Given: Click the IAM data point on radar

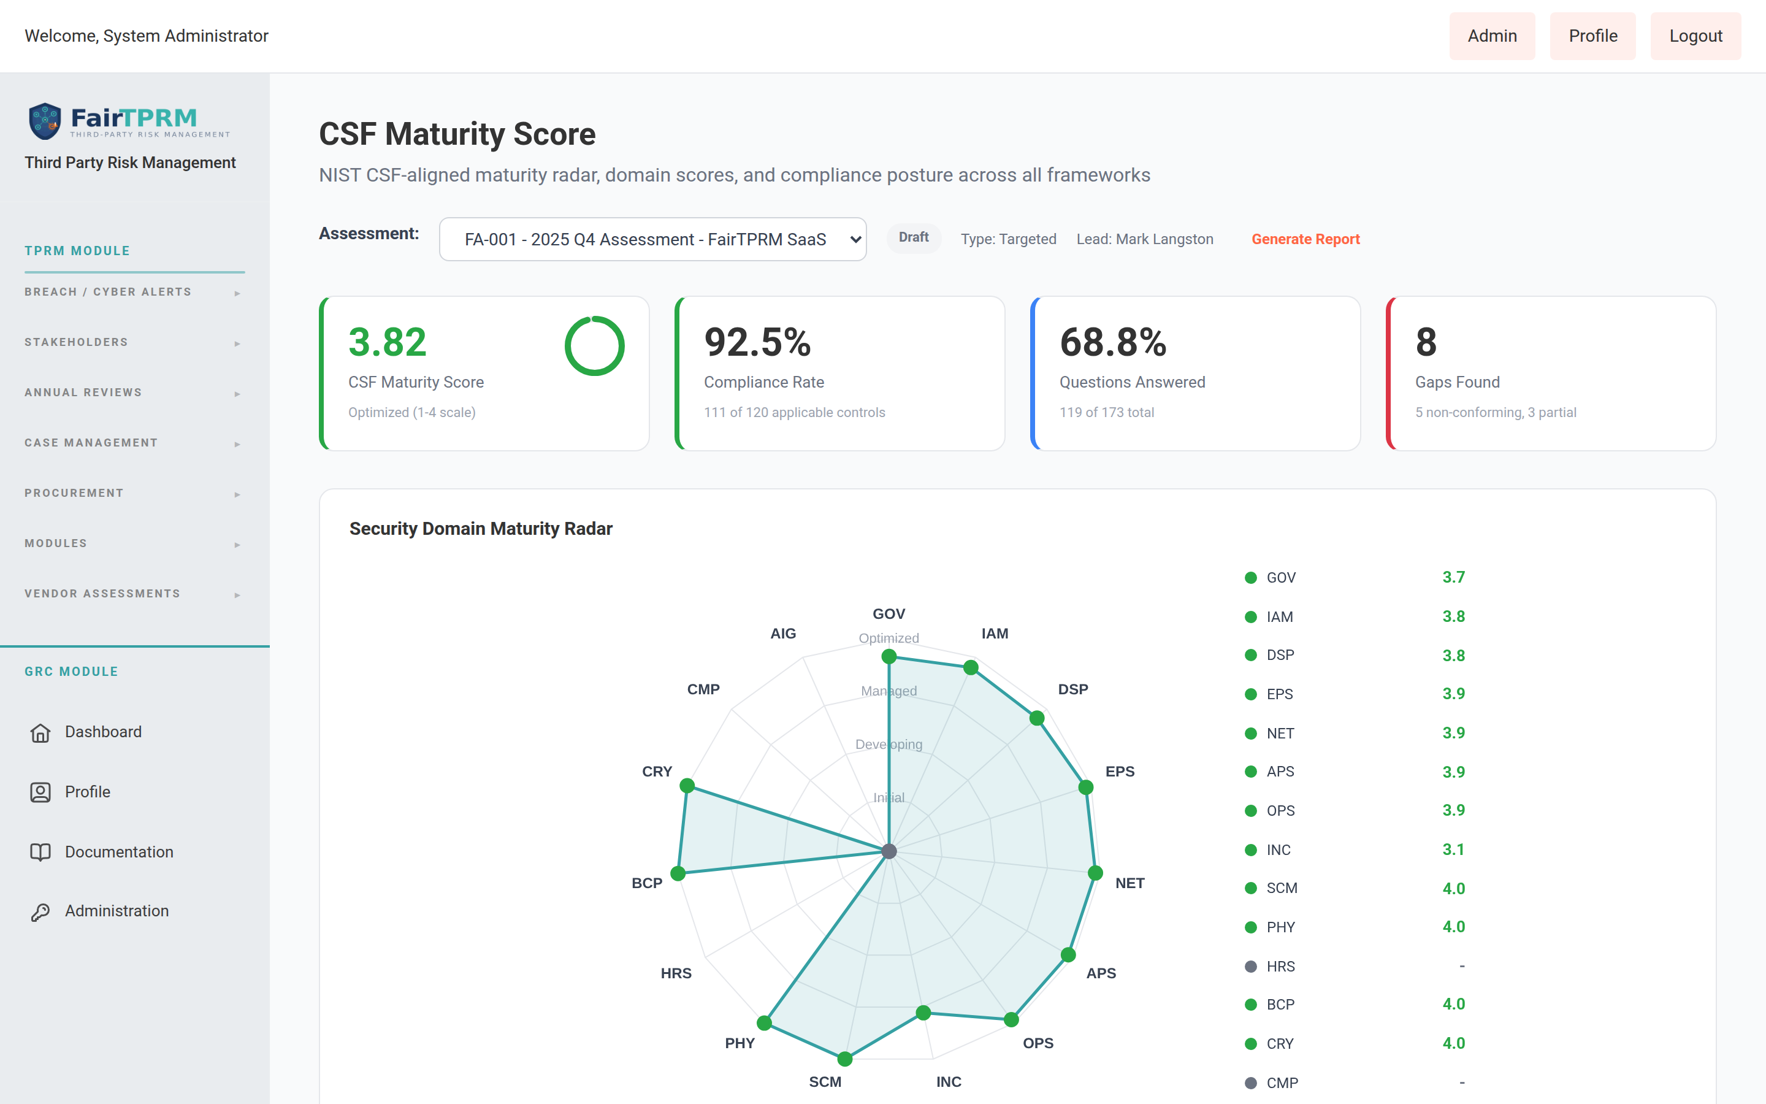Looking at the screenshot, I should pos(971,667).
